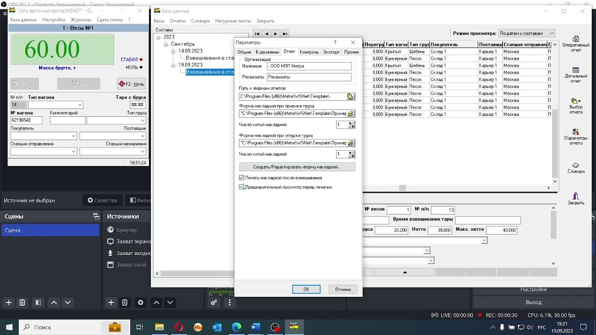Go to the previous record in navigator
Screen dimensions: 596x335
tap(266, 33)
